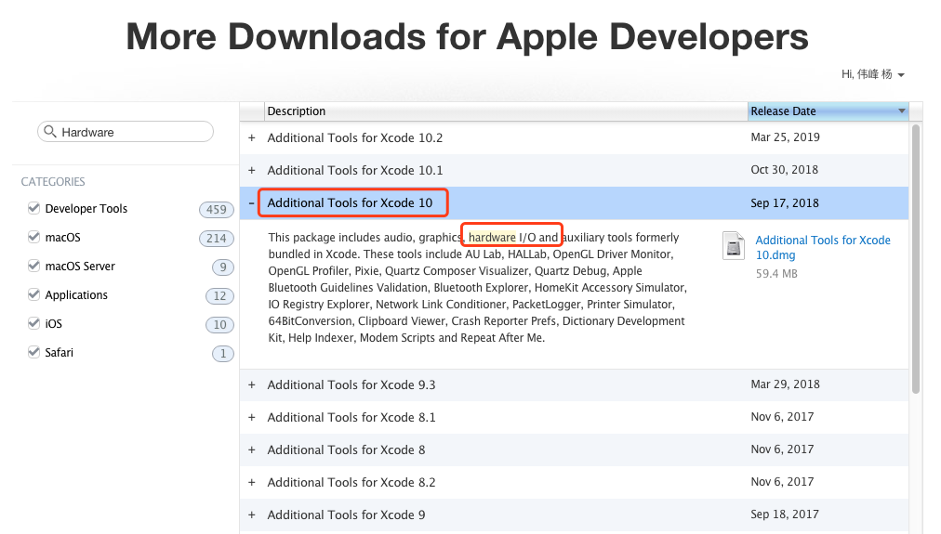Click the macOS Server count badge 9
This screenshot has width=941, height=534.
point(222,267)
